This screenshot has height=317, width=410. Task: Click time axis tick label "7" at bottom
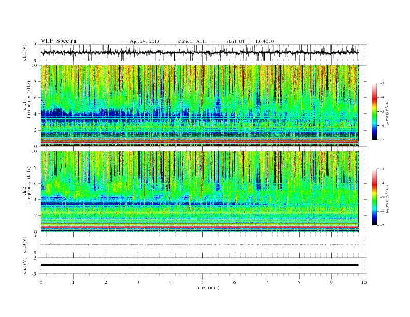click(267, 282)
